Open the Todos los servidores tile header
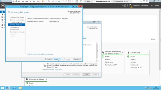Viewport: 161px width, 90px height. [36, 79]
